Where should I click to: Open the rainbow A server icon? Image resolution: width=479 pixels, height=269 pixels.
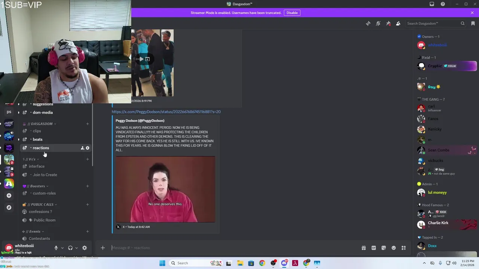[x=9, y=183]
